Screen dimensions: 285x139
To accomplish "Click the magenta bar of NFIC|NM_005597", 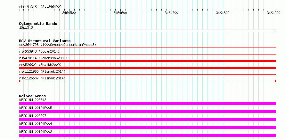I will pos(147,120).
